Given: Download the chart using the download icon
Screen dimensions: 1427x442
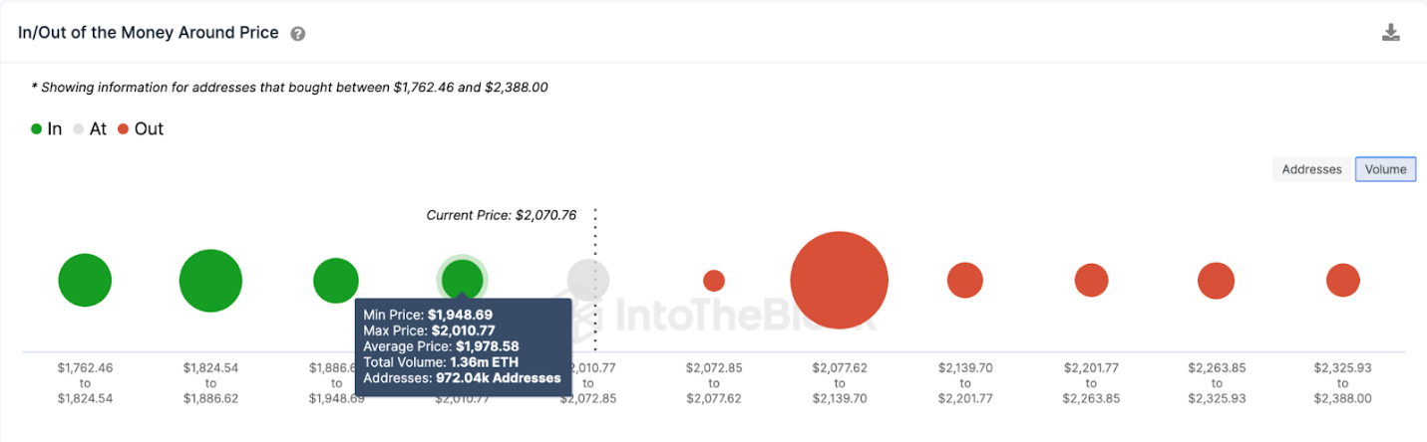Looking at the screenshot, I should click(x=1391, y=33).
